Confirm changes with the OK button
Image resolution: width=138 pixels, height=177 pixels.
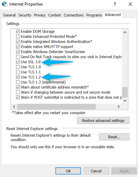[68, 171]
